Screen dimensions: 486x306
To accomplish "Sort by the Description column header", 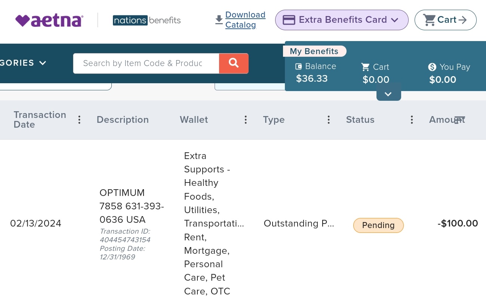I will [x=123, y=120].
